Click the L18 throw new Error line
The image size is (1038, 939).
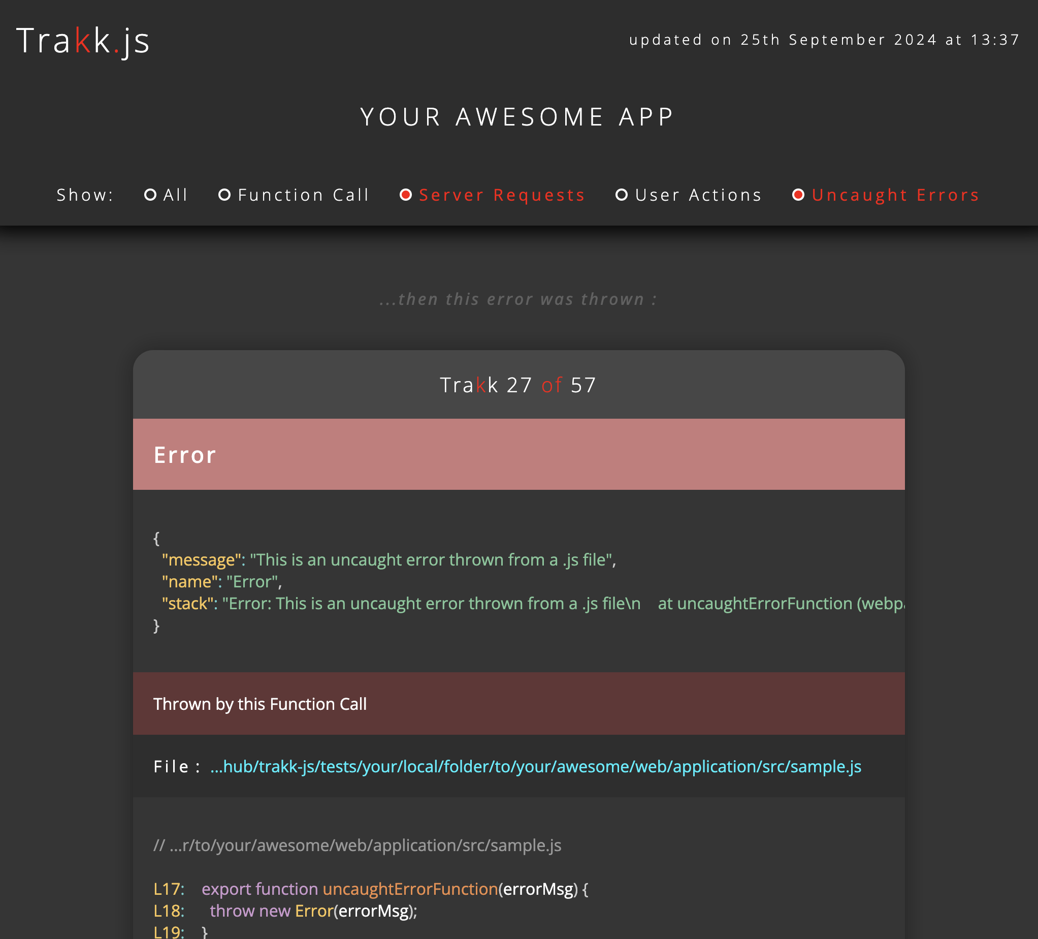[x=313, y=911]
